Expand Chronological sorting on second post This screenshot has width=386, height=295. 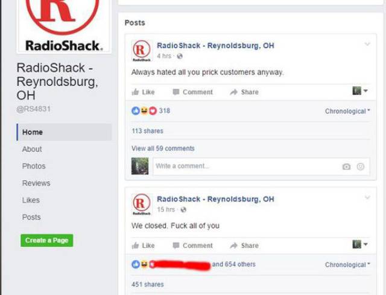point(347,265)
